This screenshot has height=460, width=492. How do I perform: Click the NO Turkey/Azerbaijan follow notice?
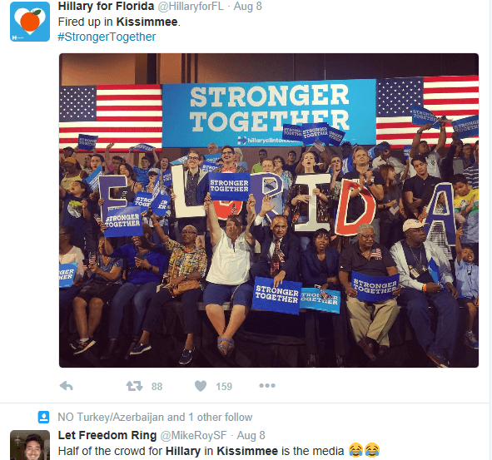(155, 417)
